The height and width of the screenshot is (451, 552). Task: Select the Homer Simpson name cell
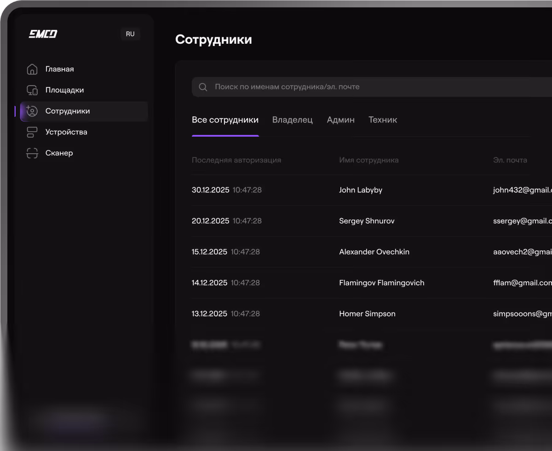pos(367,314)
